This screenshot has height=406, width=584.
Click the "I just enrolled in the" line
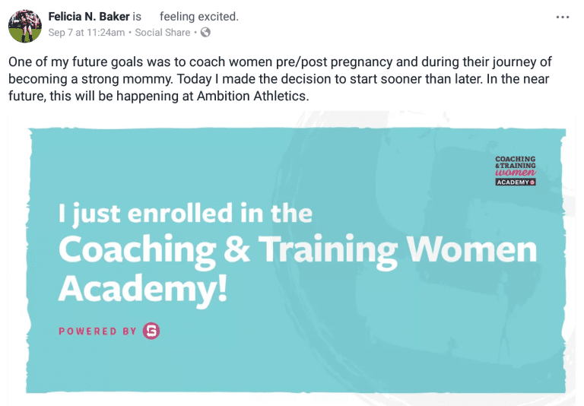pos(185,214)
